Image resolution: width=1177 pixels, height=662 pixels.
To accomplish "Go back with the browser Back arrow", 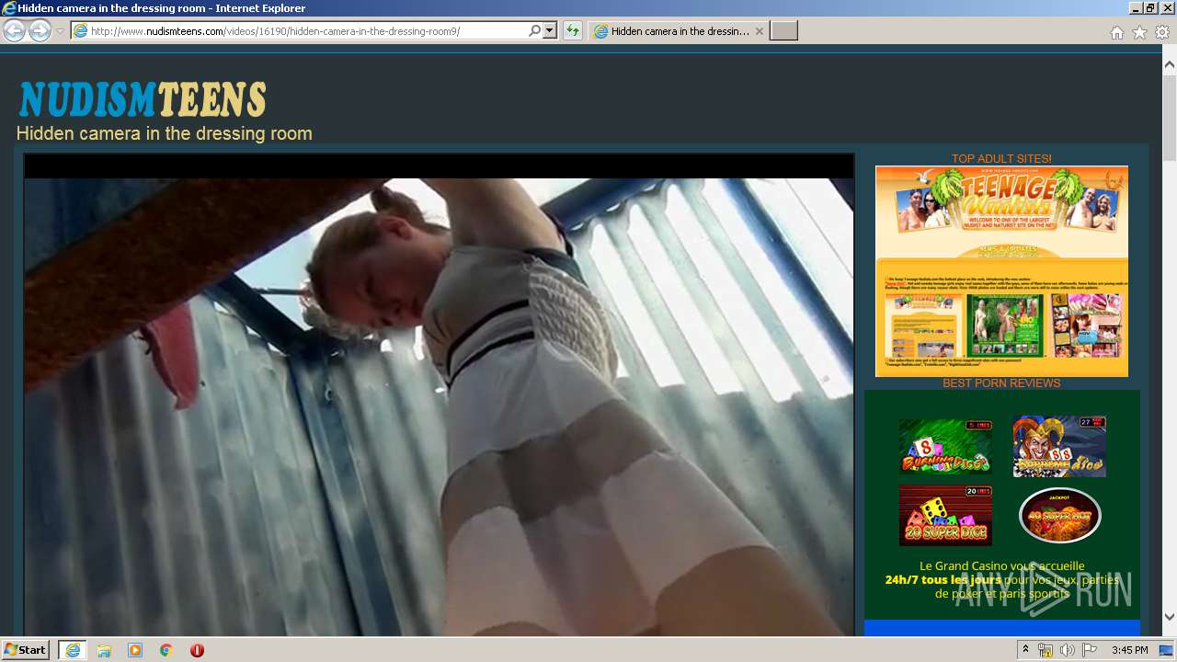I will tap(14, 30).
